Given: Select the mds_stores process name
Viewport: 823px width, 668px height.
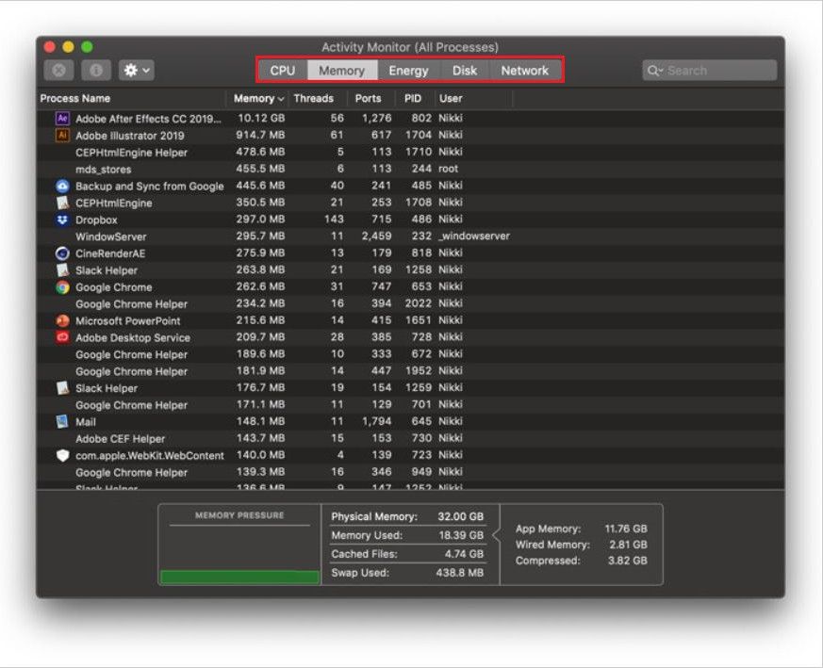Looking at the screenshot, I should pos(104,170).
